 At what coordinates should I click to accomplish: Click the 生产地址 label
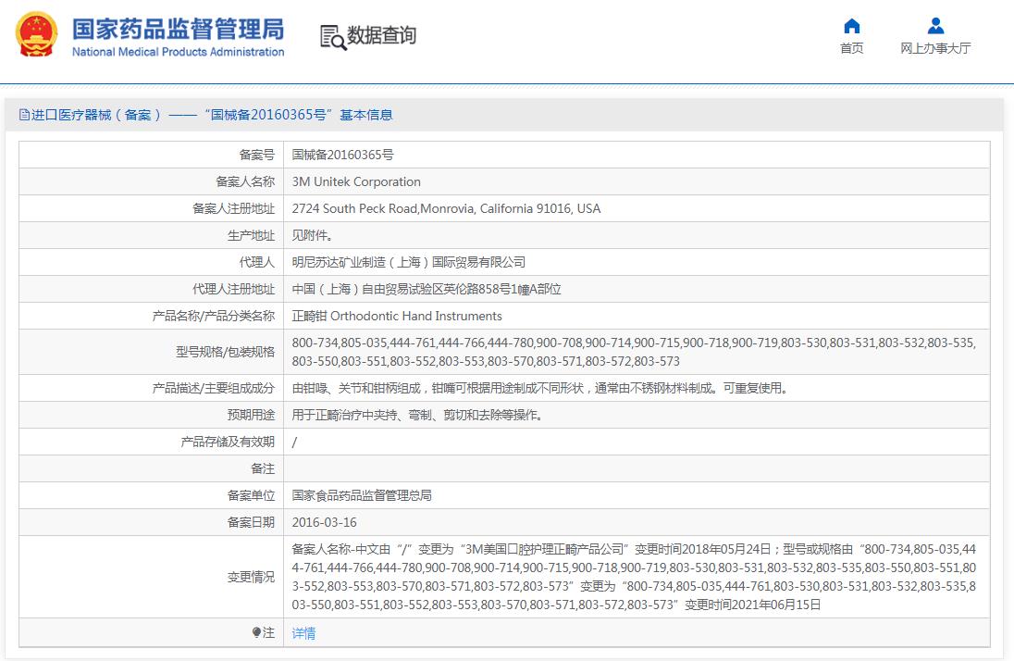[x=251, y=236]
